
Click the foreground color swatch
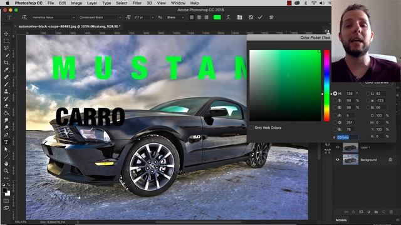[x=4, y=190]
